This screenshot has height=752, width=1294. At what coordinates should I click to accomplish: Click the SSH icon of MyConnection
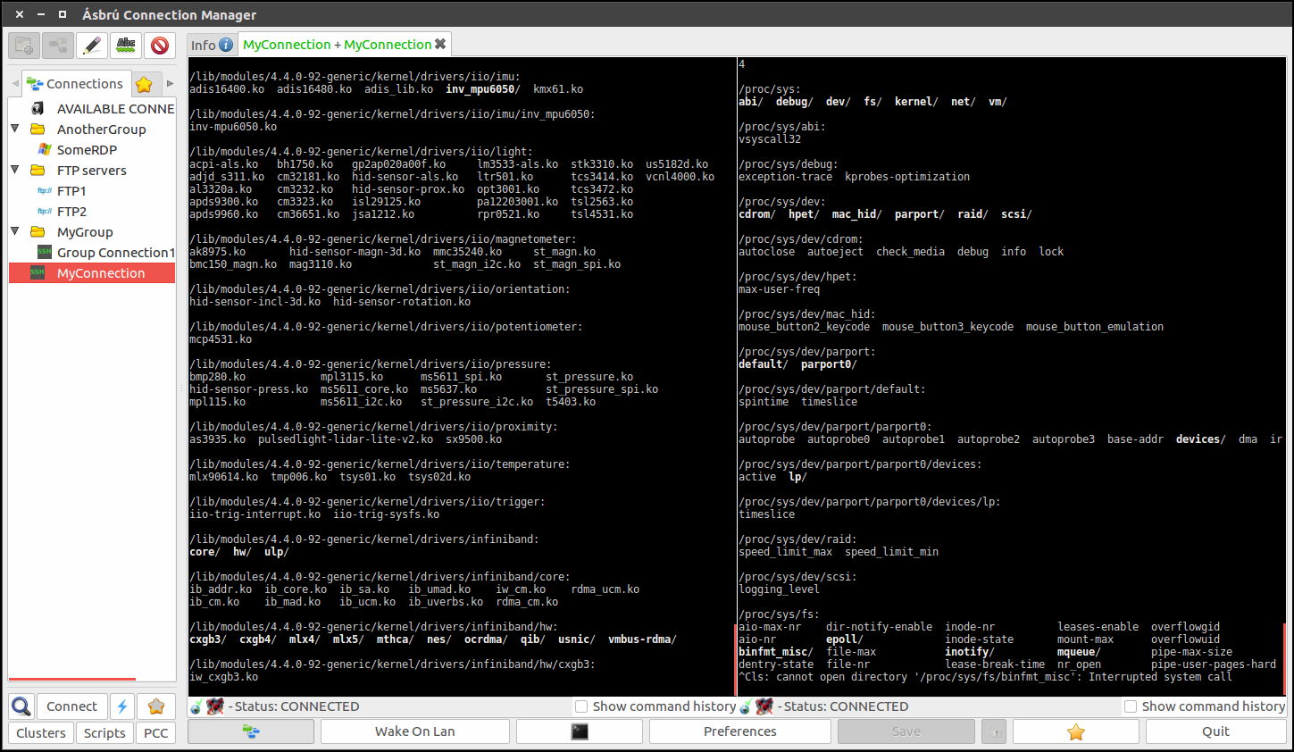click(x=38, y=272)
